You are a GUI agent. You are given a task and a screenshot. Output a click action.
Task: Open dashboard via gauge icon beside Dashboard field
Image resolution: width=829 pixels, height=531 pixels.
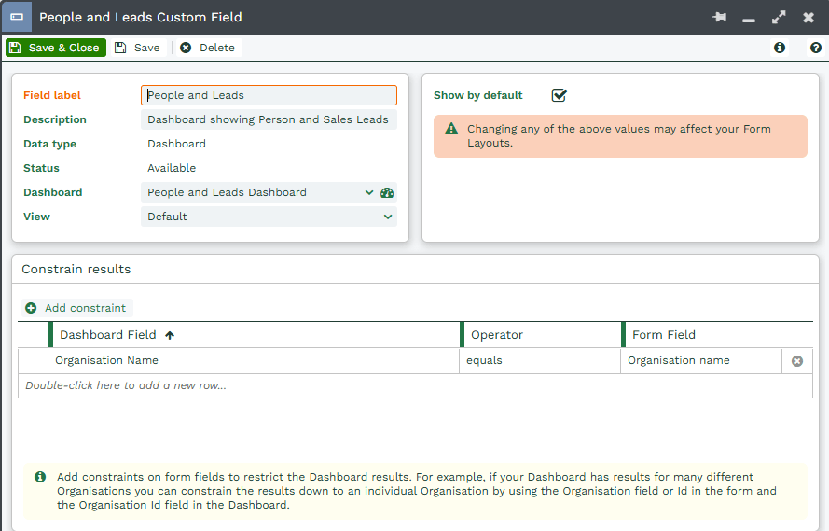coord(387,193)
